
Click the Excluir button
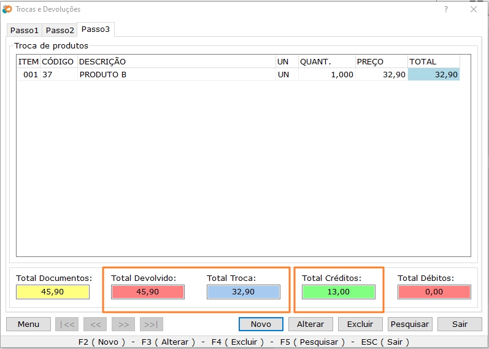(360, 324)
